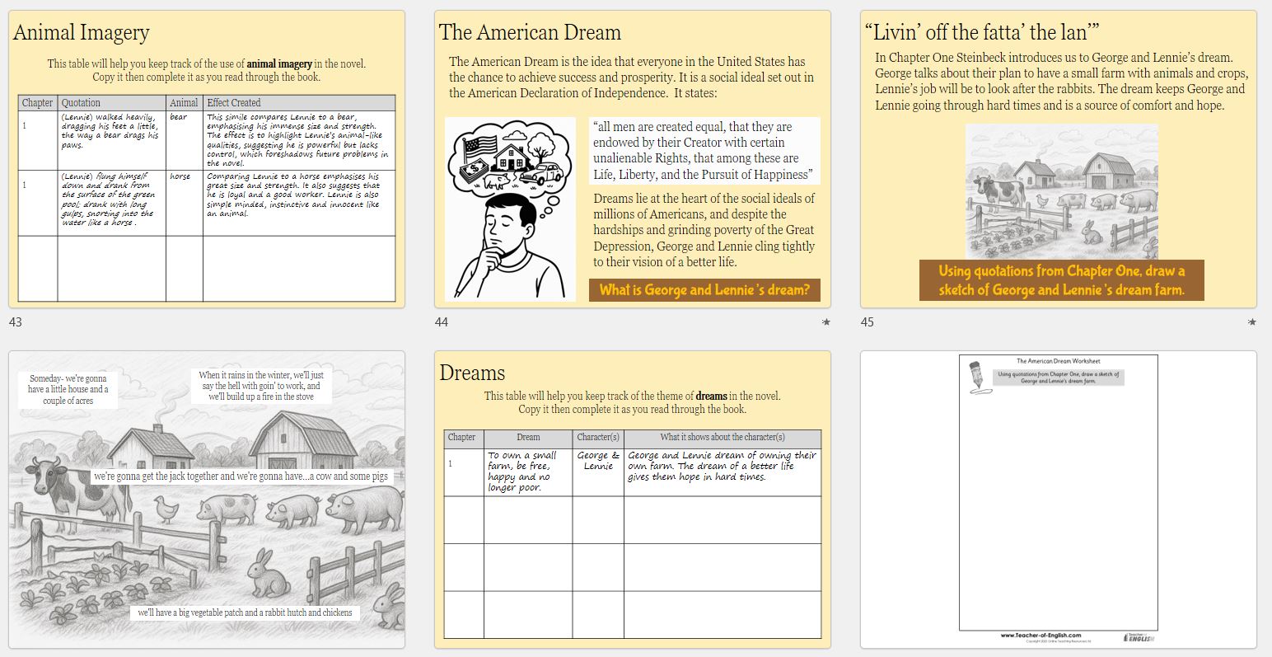Click the "big vegetable patch" caption on farm slide
Image resolution: width=1272 pixels, height=657 pixels.
245,612
